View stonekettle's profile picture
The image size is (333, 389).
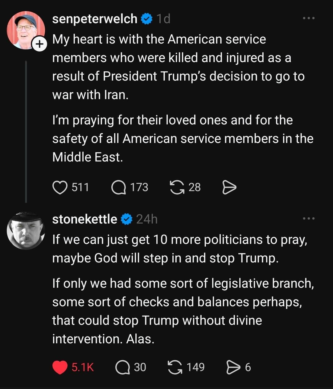26,230
